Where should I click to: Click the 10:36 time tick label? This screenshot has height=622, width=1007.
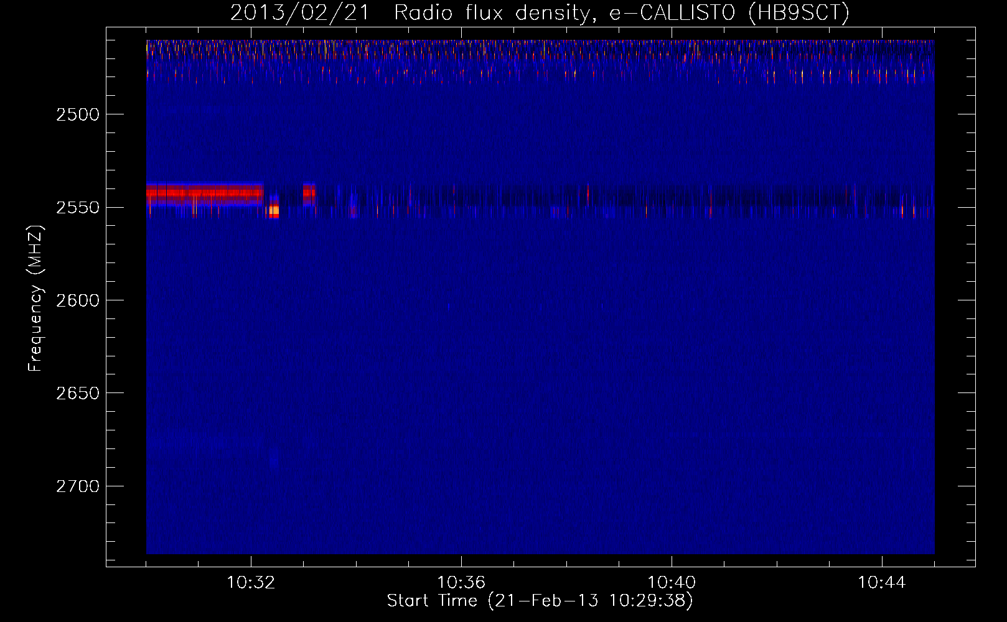[x=461, y=583]
